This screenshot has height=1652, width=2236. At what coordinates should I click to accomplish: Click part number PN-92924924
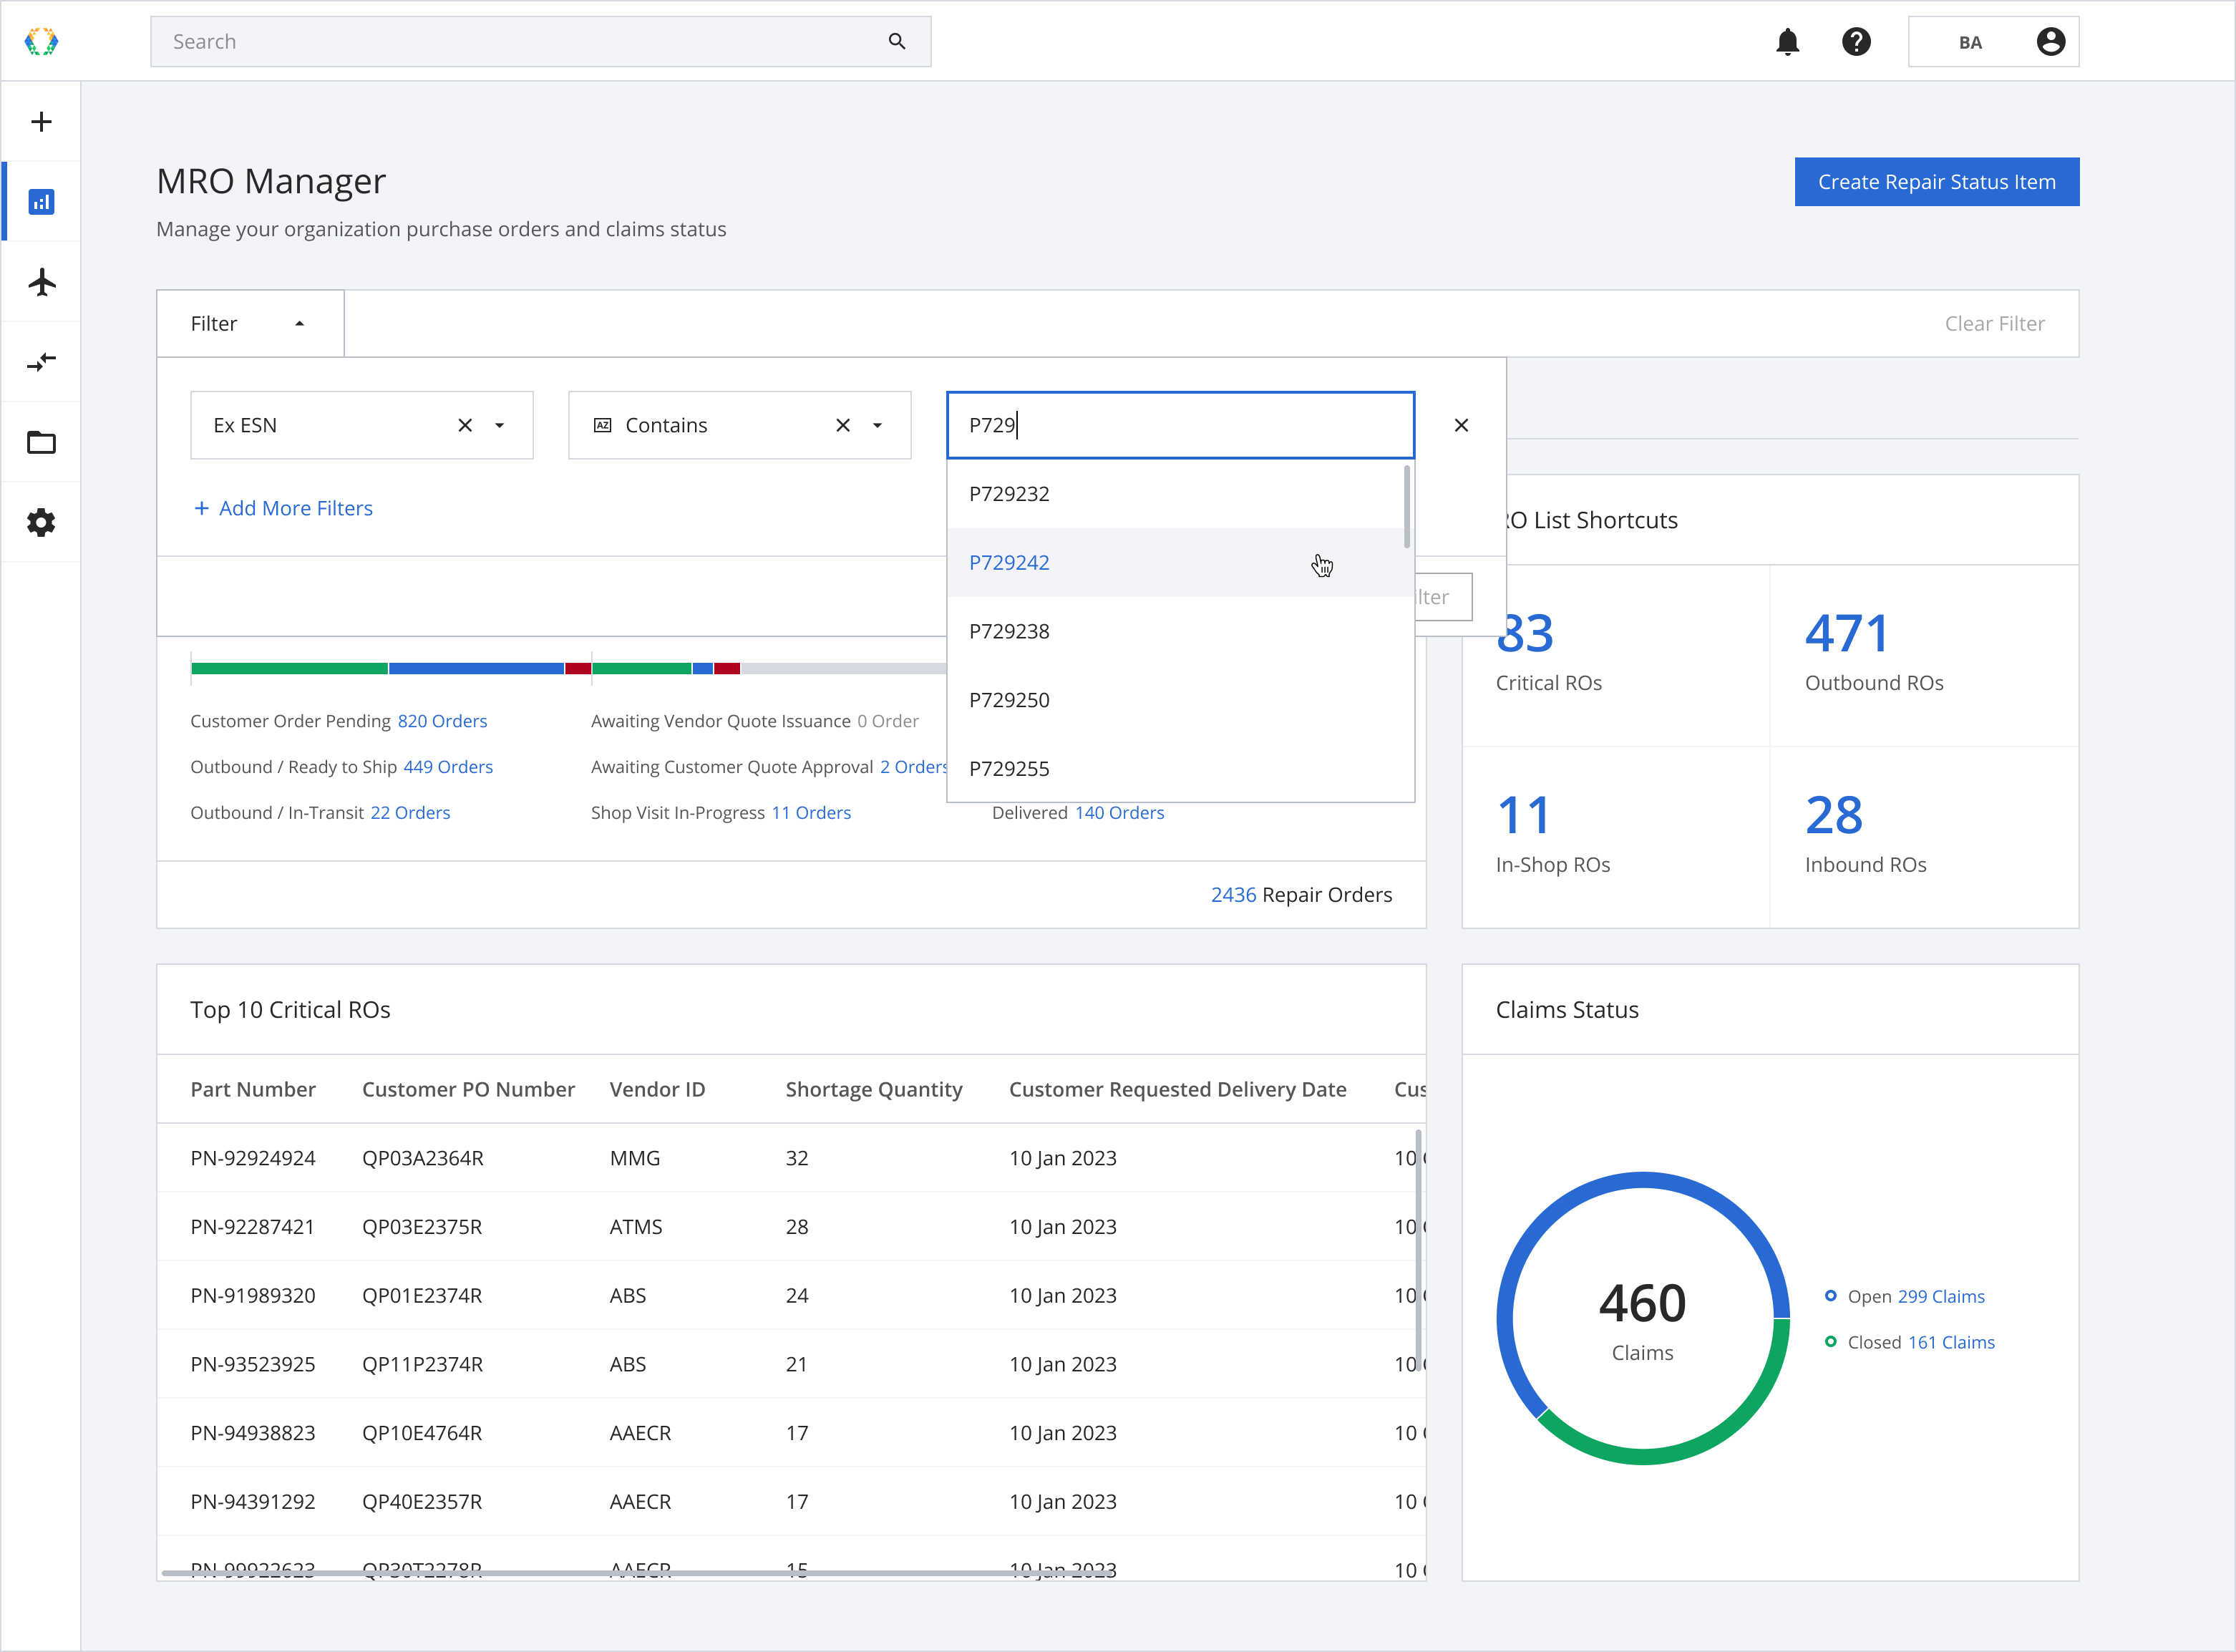[x=253, y=1158]
